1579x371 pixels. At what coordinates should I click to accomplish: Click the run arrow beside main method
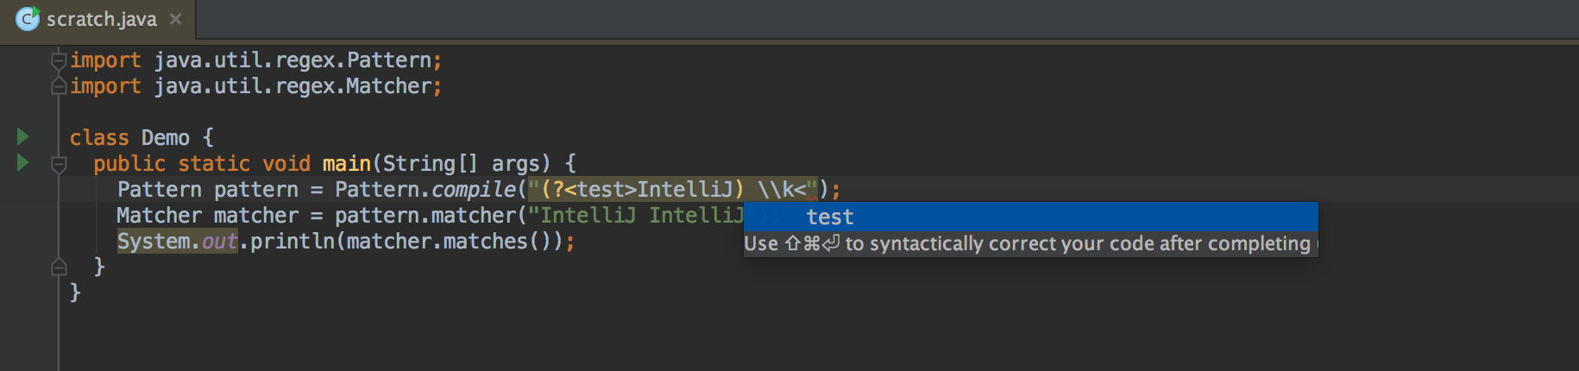23,162
